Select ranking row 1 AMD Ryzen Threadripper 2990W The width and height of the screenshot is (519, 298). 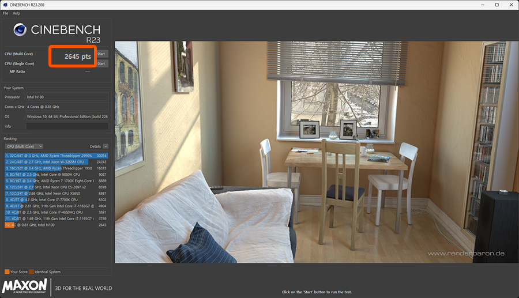click(x=57, y=156)
